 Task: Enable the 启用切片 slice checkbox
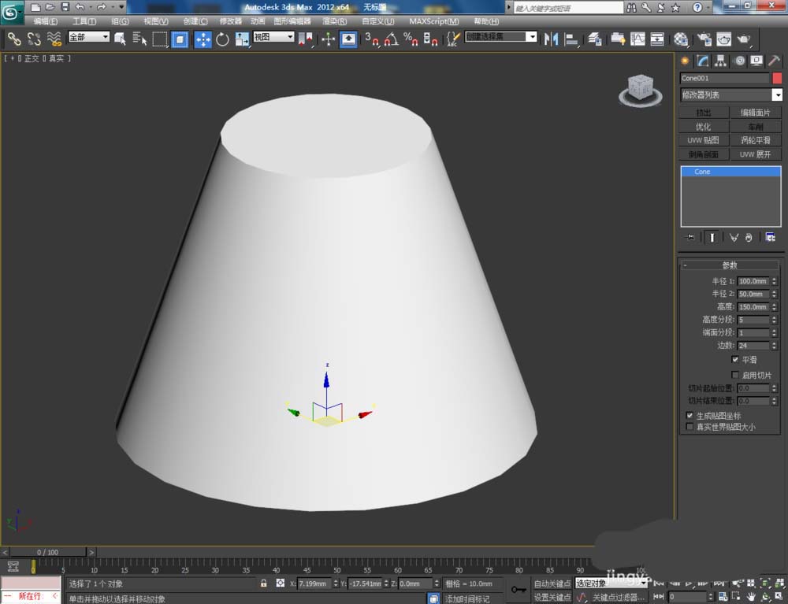[x=735, y=375]
